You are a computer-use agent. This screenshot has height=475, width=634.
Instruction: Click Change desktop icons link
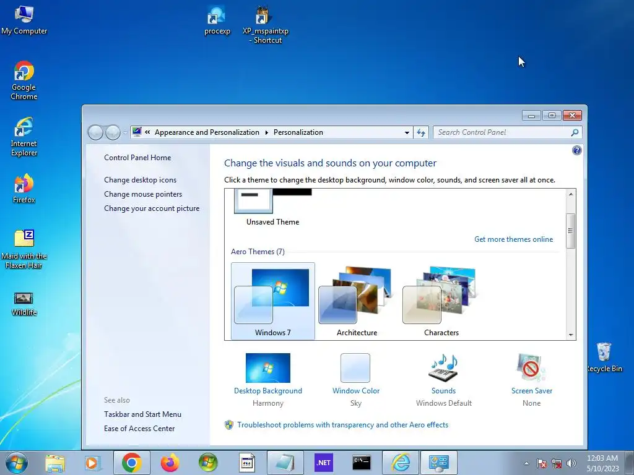(141, 180)
